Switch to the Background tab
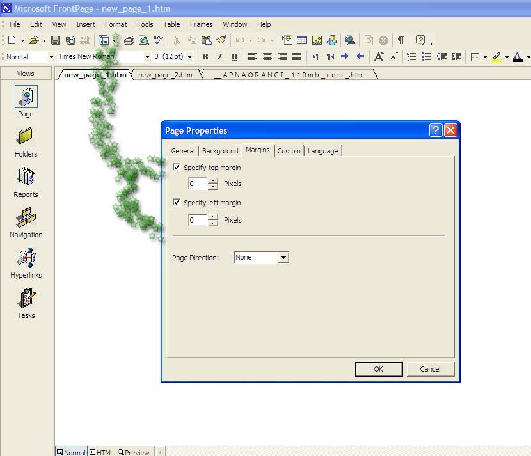This screenshot has height=456, width=531. 220,151
